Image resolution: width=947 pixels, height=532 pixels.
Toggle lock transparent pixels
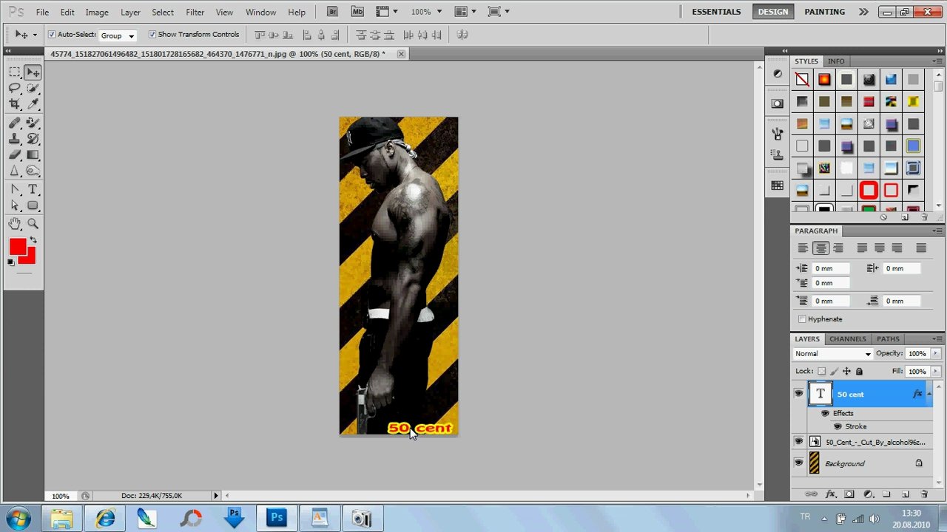821,371
